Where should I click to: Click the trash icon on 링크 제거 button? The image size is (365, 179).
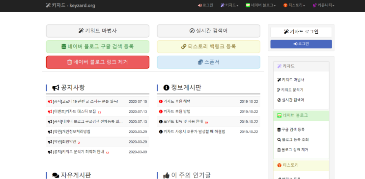point(69,62)
